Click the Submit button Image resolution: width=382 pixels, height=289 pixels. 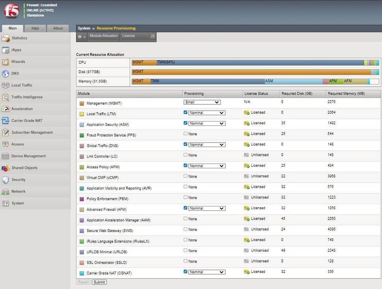pos(99,282)
